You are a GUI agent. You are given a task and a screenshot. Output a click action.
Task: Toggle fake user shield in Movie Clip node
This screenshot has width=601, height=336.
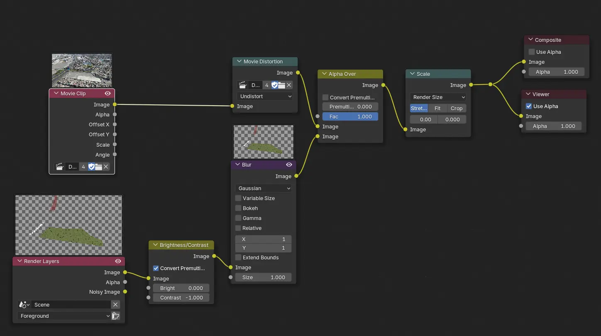click(x=91, y=167)
